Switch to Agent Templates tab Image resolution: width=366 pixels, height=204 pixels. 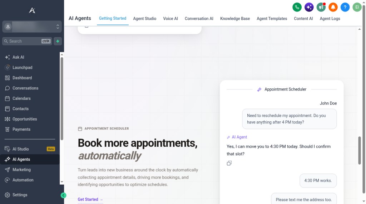tap(272, 19)
